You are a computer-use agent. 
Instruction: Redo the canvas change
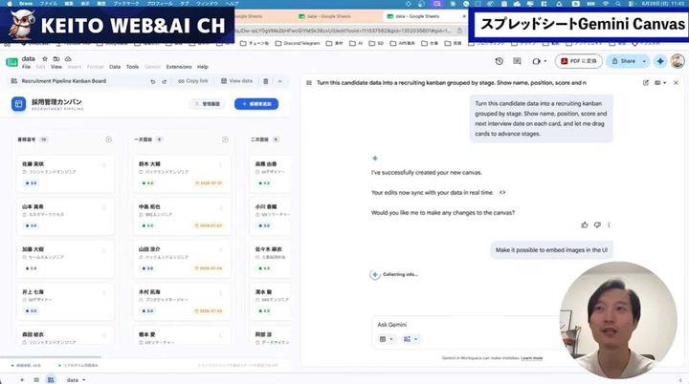[165, 81]
